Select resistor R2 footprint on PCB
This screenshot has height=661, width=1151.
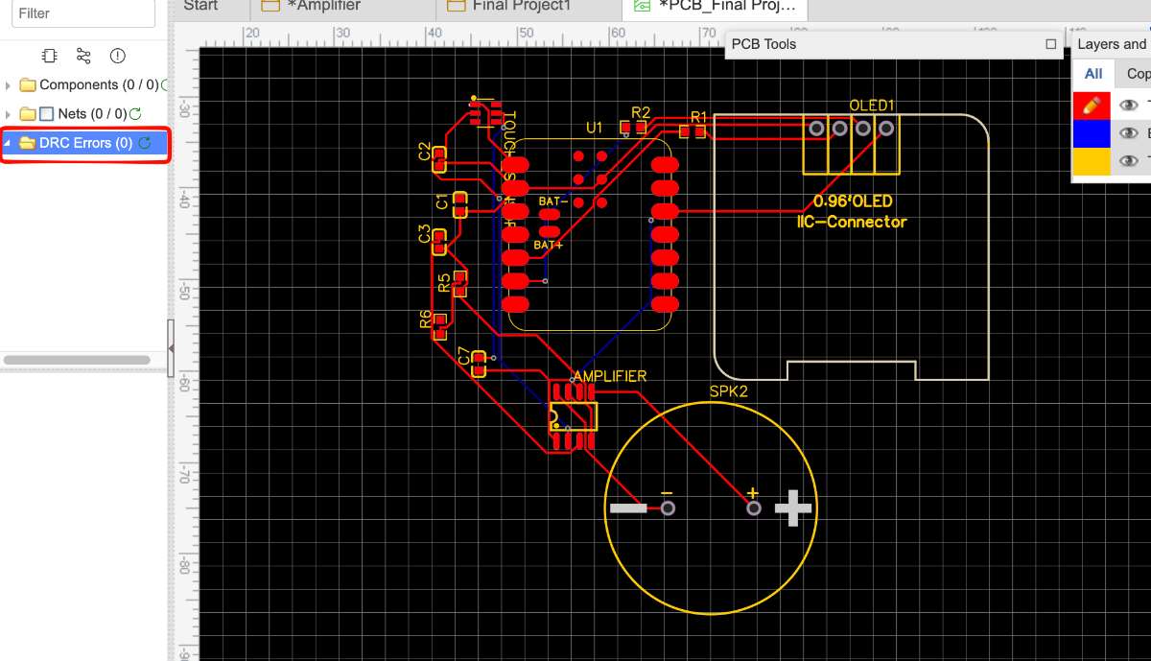[633, 127]
